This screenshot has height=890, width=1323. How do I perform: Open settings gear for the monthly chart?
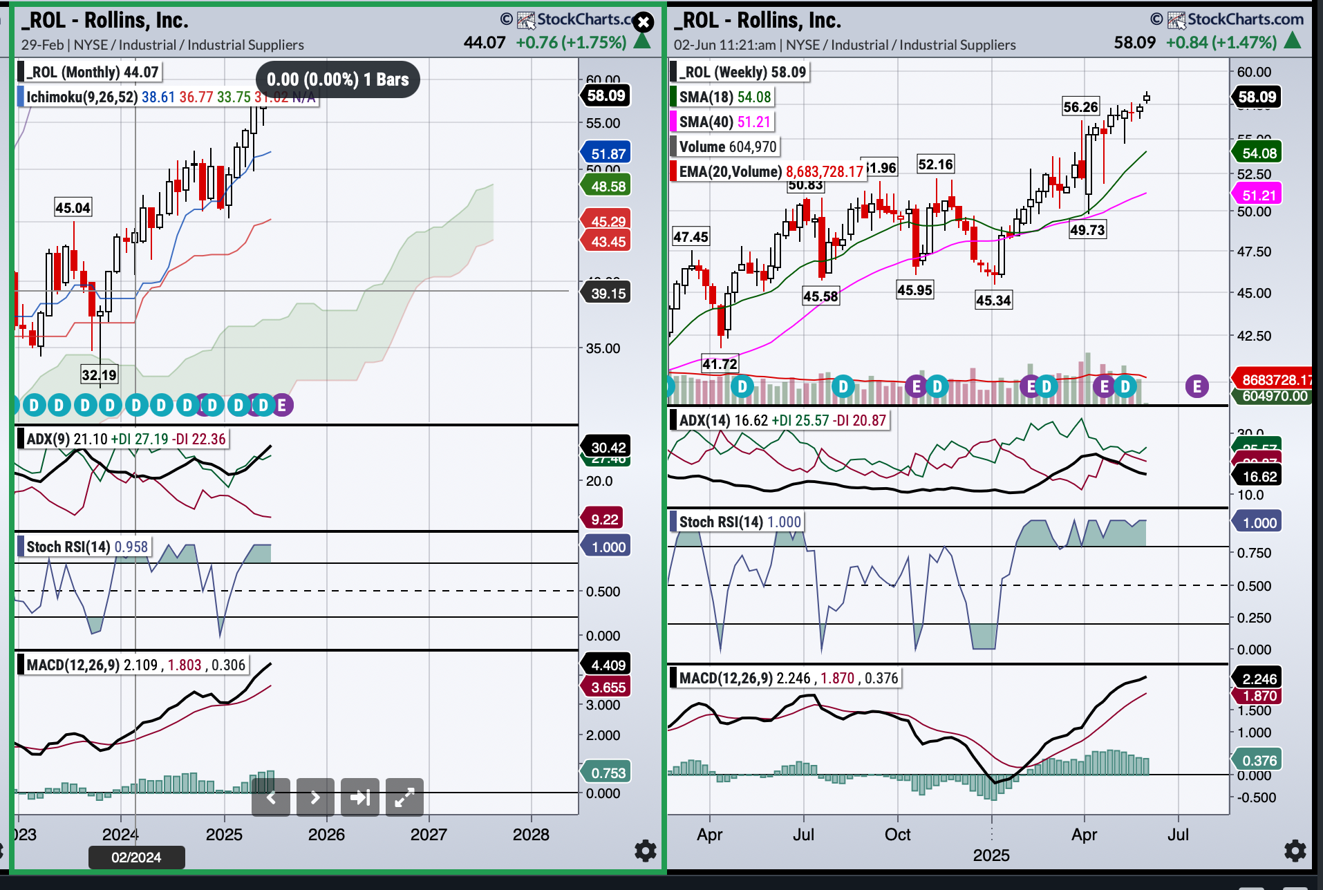tap(645, 851)
